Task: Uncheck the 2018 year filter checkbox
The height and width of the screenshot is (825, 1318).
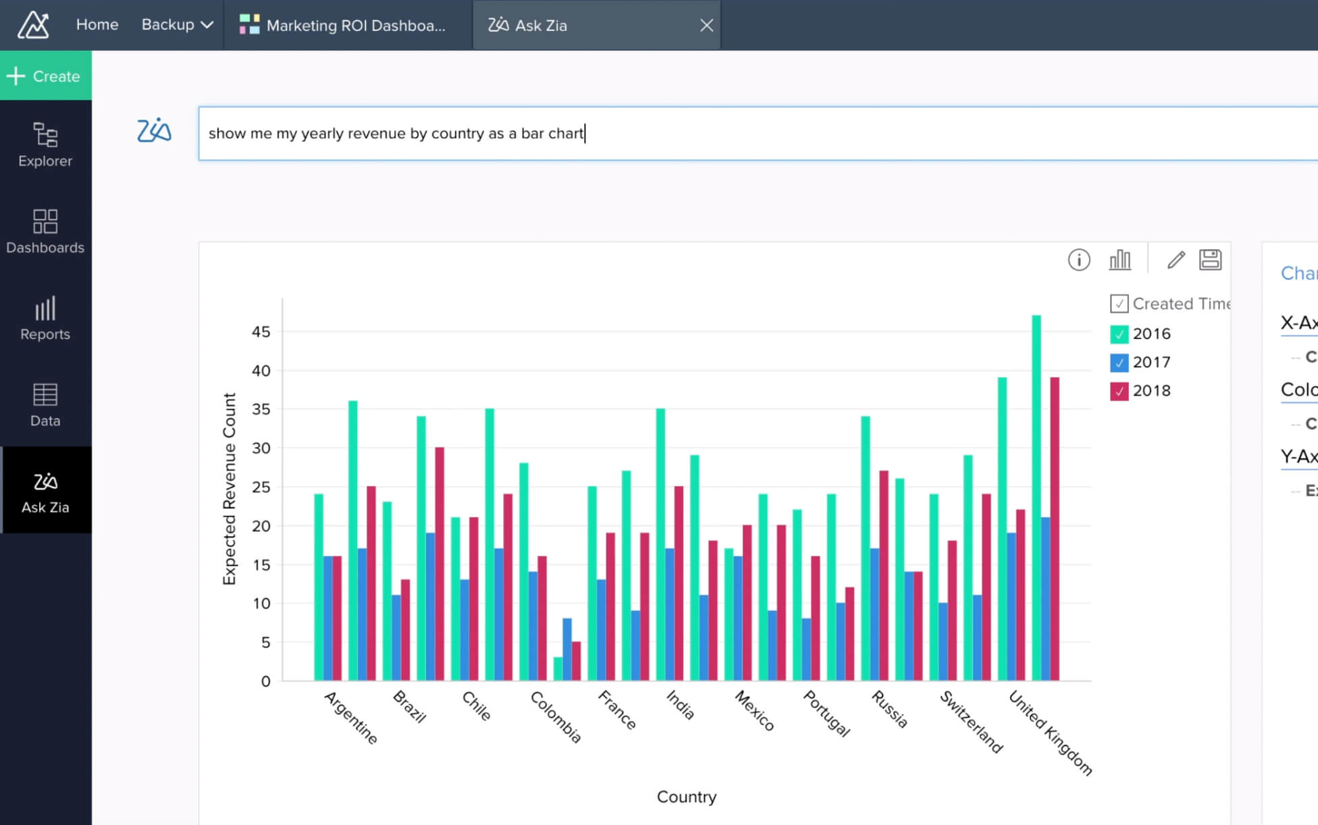Action: pyautogui.click(x=1119, y=391)
